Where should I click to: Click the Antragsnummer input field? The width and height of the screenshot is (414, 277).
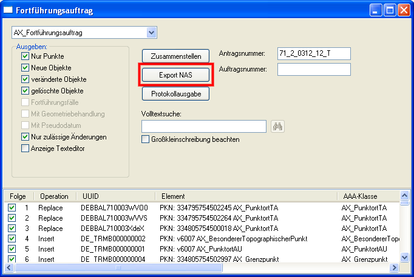(313, 53)
